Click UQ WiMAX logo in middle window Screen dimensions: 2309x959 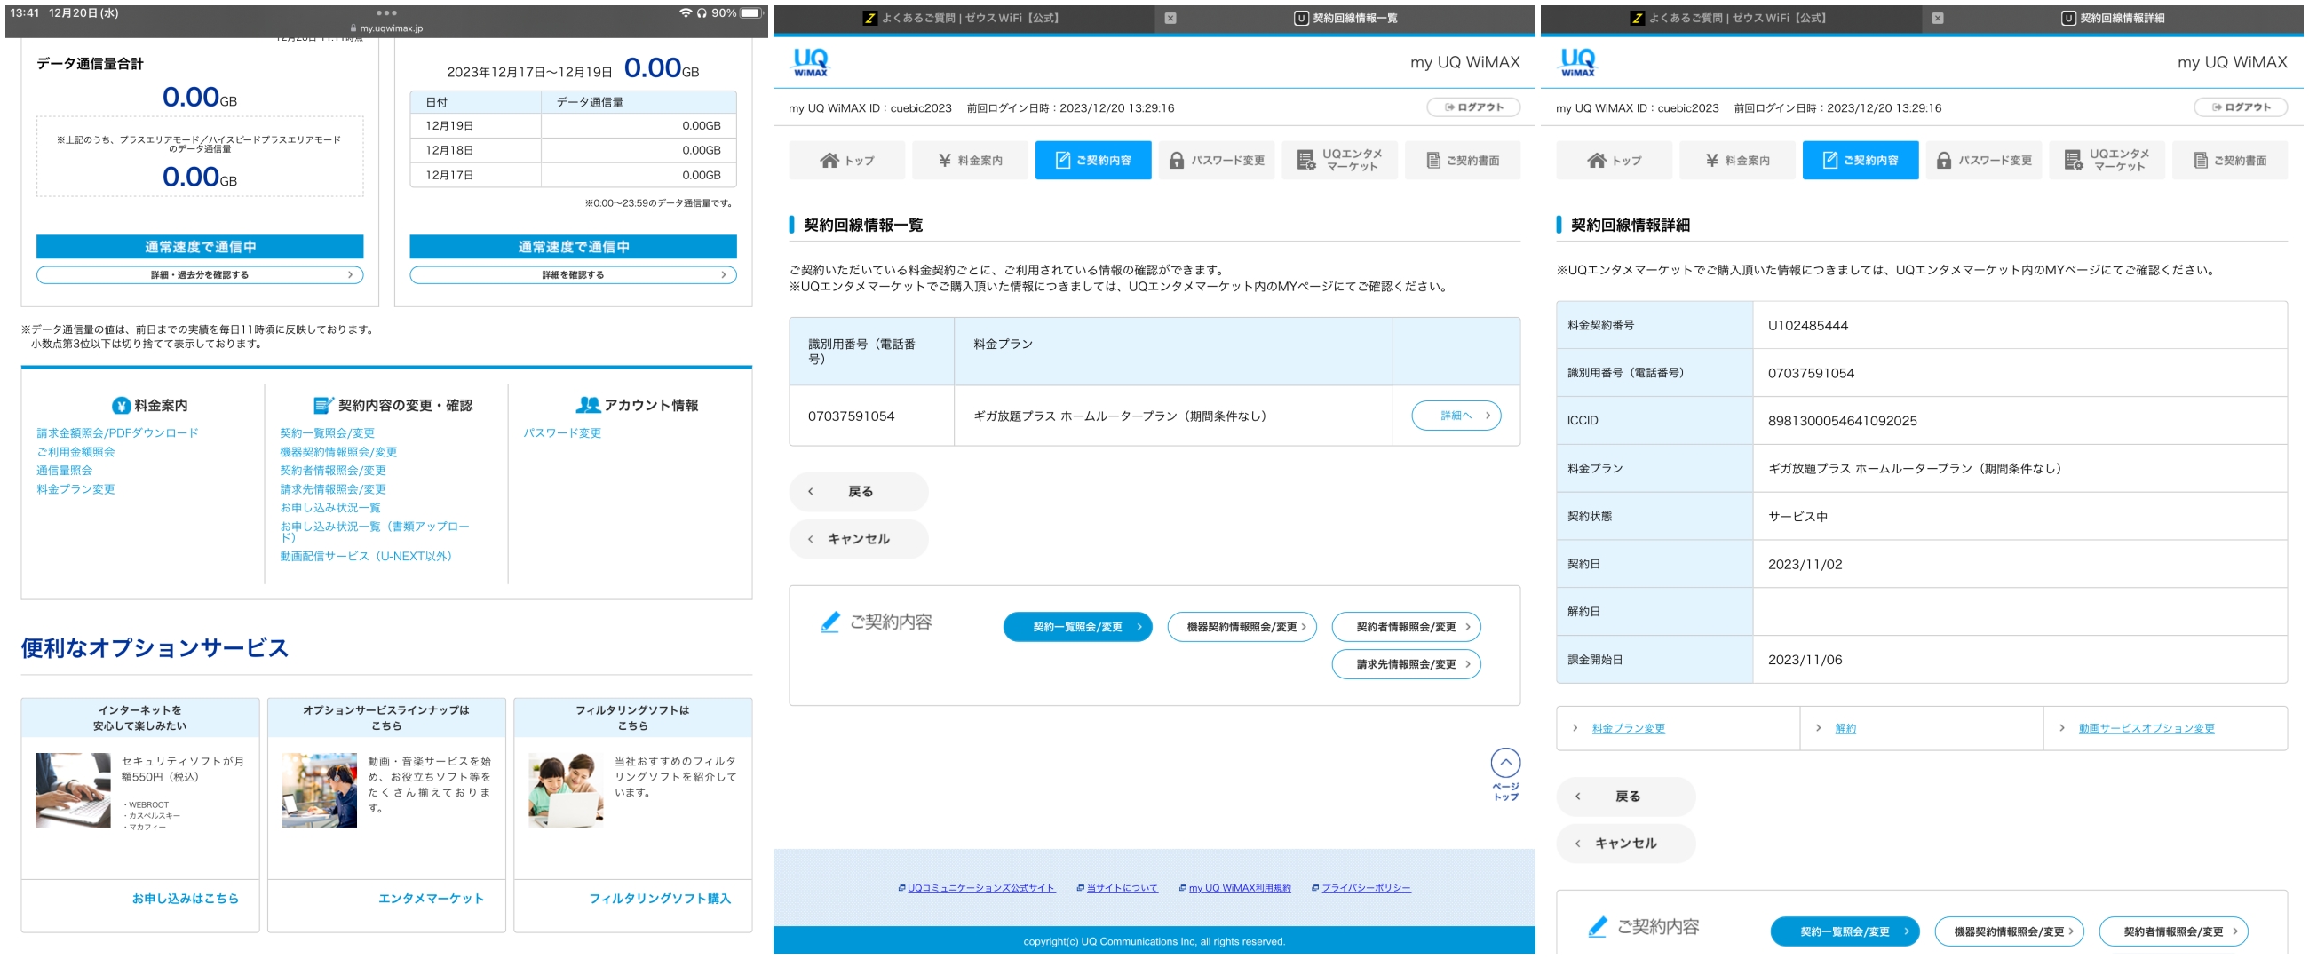pyautogui.click(x=810, y=63)
